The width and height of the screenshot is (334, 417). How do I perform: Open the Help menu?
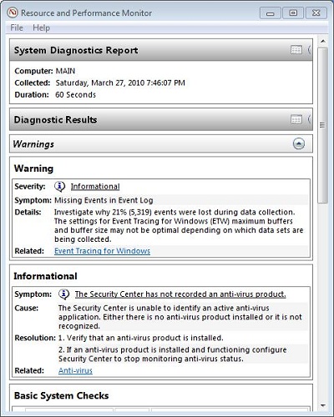[41, 28]
